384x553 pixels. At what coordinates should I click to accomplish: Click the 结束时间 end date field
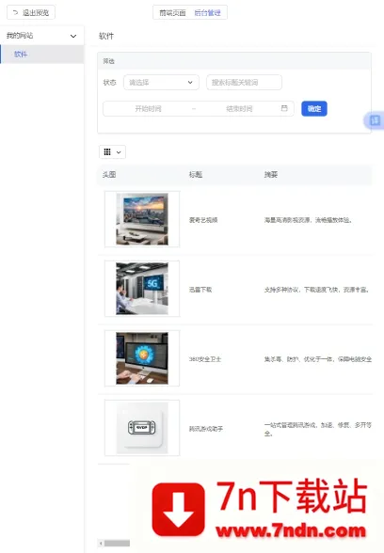[239, 109]
